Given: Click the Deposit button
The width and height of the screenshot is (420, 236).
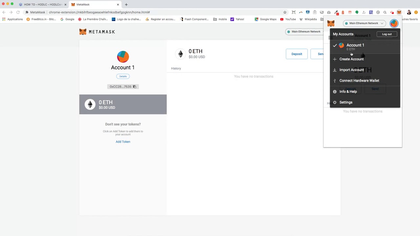Looking at the screenshot, I should point(297,54).
